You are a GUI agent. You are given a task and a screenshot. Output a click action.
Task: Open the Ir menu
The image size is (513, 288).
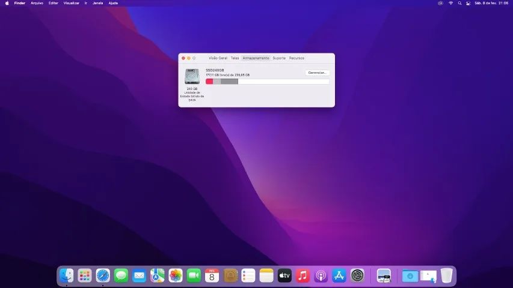point(86,3)
